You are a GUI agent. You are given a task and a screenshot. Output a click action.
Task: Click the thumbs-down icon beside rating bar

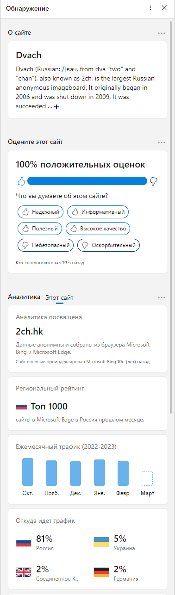pyautogui.click(x=154, y=181)
